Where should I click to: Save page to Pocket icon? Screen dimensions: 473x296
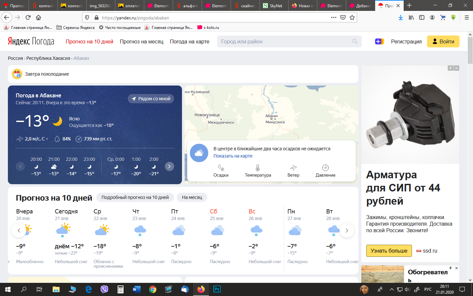point(343,17)
